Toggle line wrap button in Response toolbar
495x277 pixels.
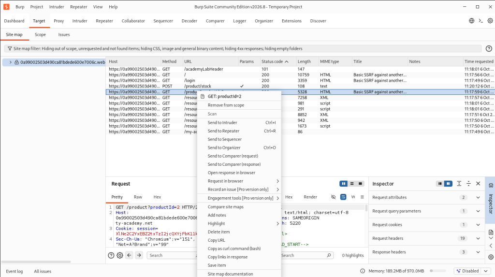[343, 197]
